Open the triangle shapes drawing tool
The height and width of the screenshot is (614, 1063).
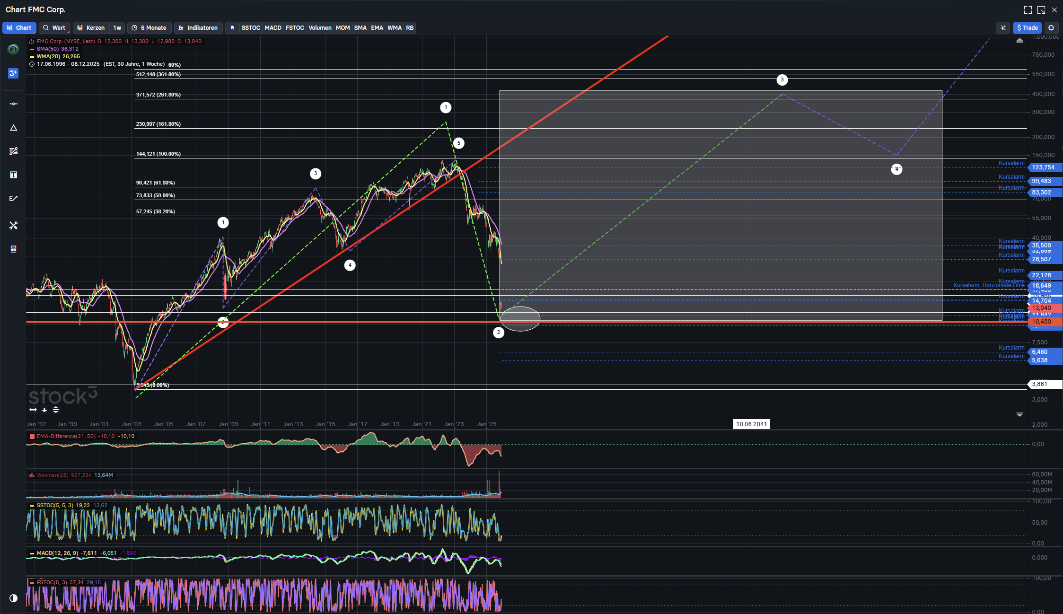coord(13,128)
